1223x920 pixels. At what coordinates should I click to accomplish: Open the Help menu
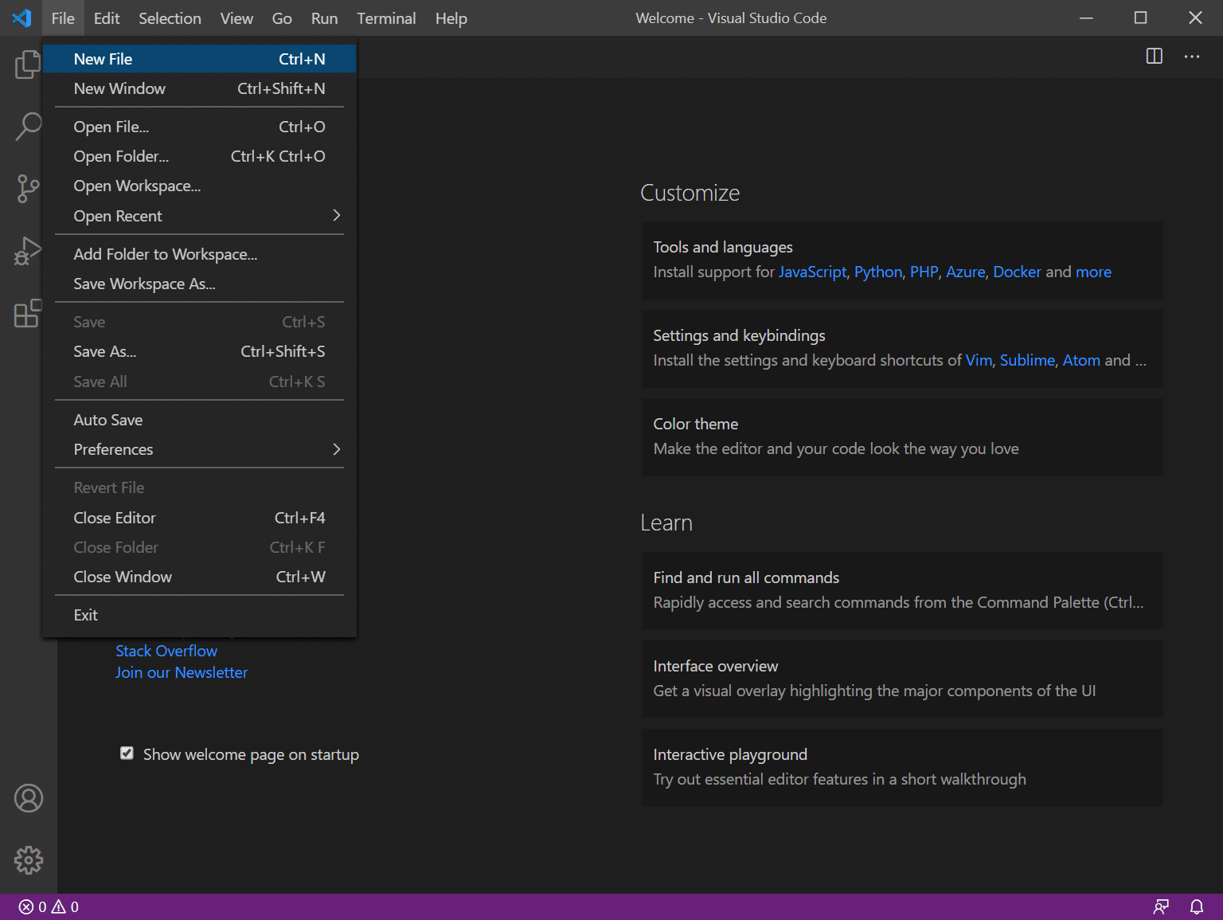click(451, 18)
